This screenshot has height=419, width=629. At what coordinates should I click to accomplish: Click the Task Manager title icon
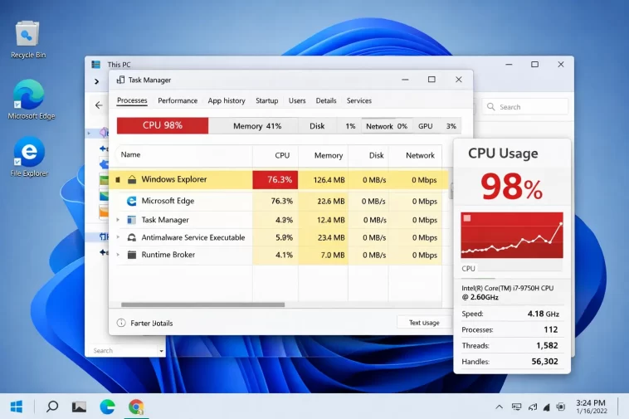[x=120, y=80]
